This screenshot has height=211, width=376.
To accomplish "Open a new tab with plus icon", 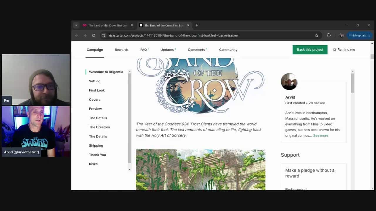I will pyautogui.click(x=197, y=25).
